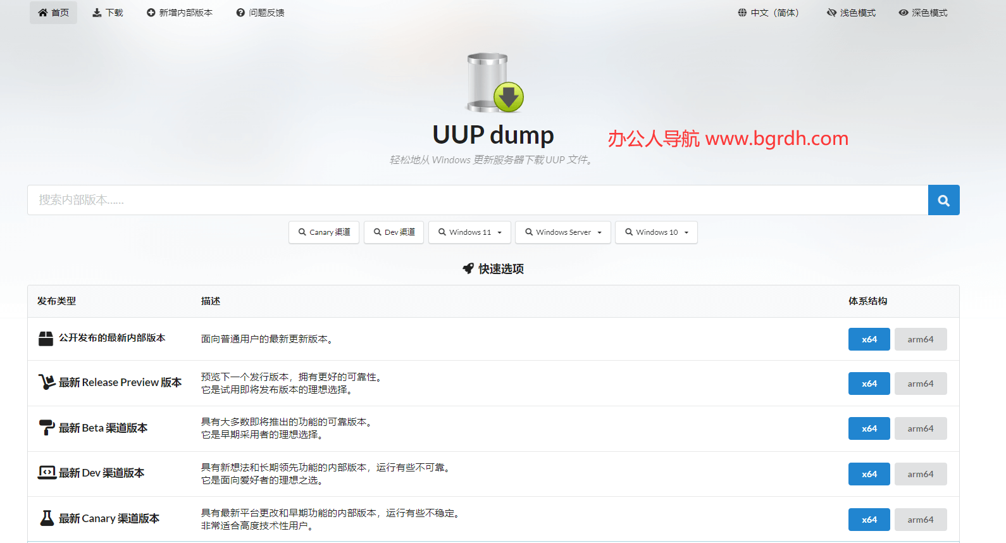Viewport: 1006px width, 543px height.
Task: Open the 新增内部版本 menu item
Action: (180, 13)
